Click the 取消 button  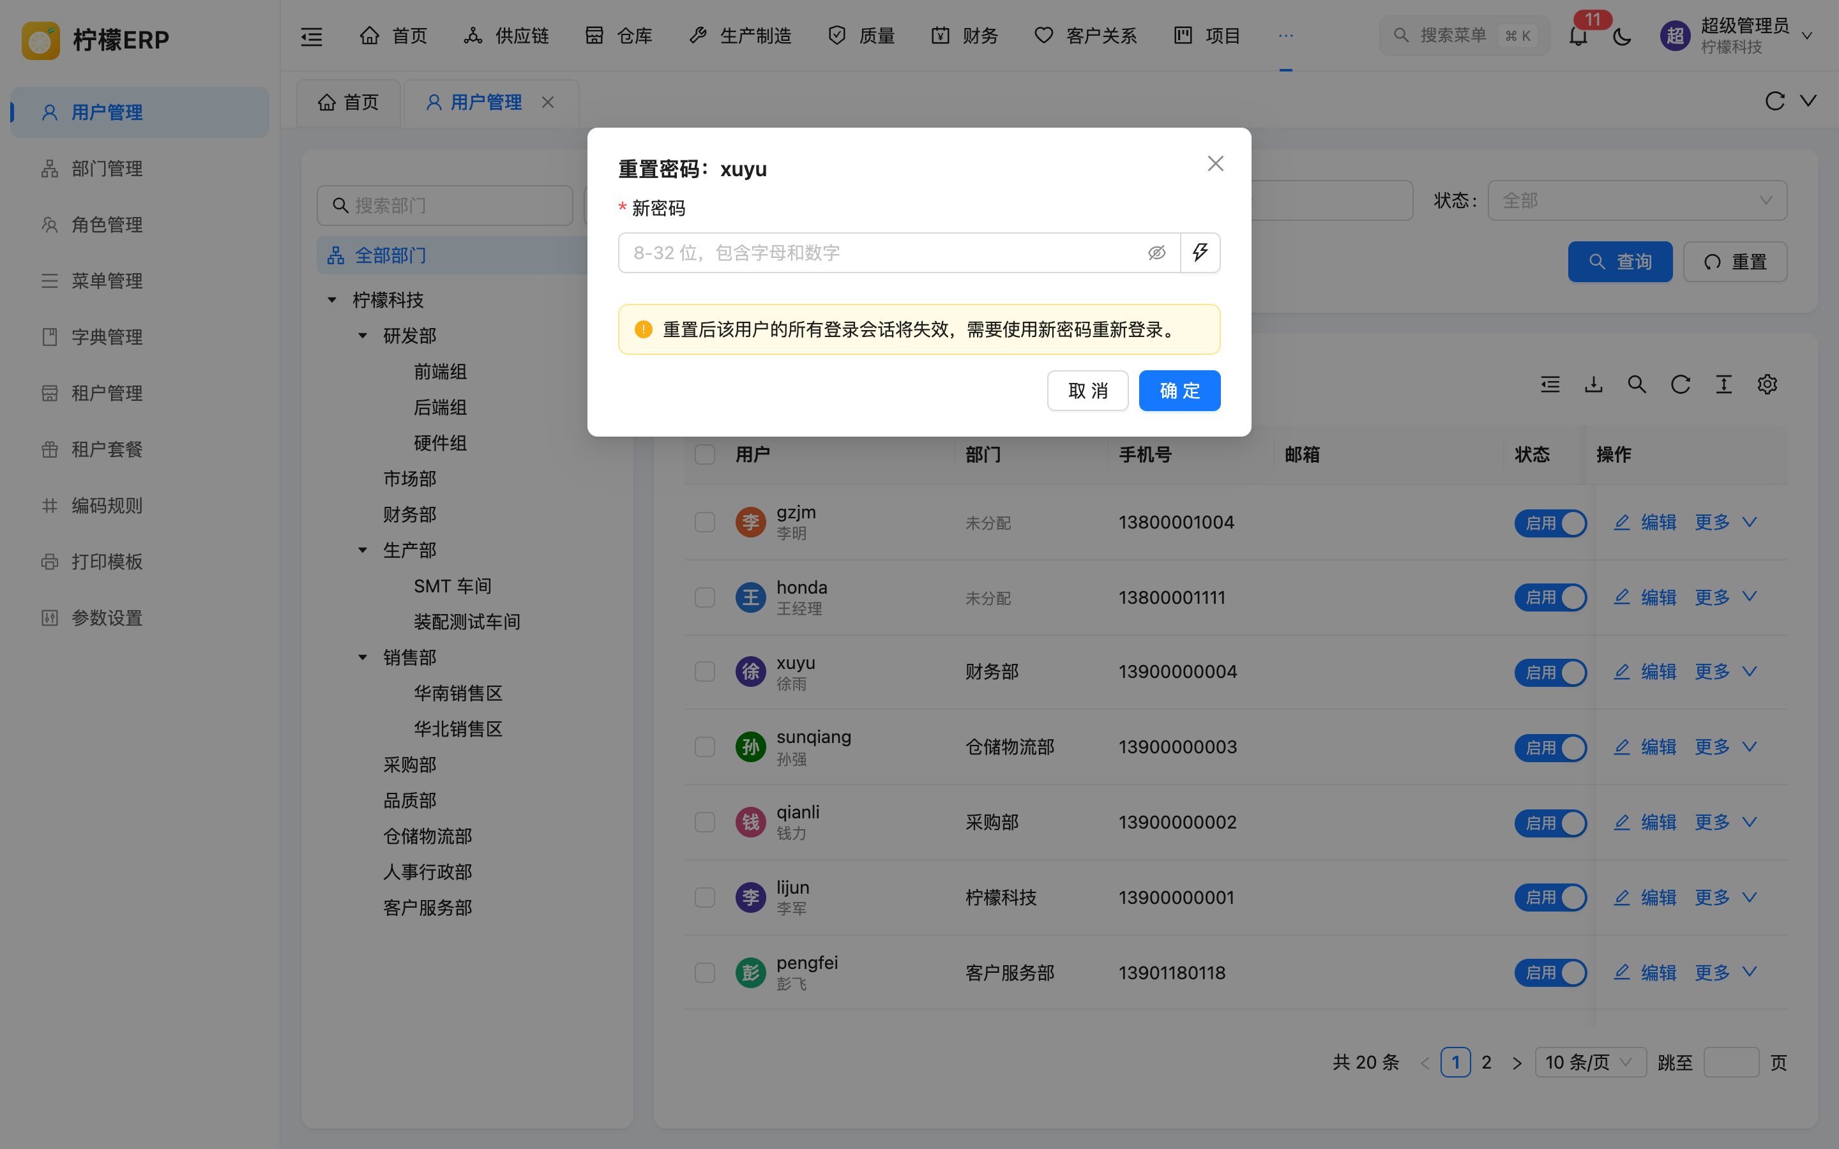pyautogui.click(x=1087, y=391)
